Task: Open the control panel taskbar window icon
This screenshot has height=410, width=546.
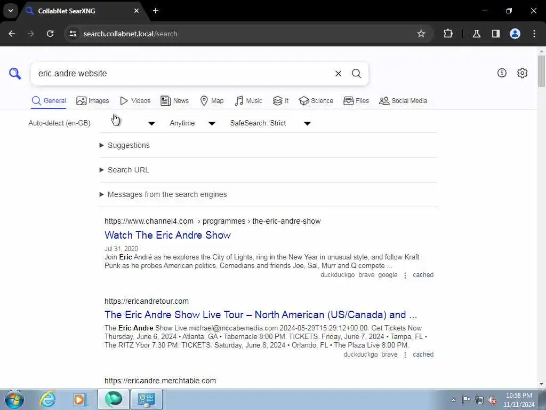Action: click(x=146, y=399)
